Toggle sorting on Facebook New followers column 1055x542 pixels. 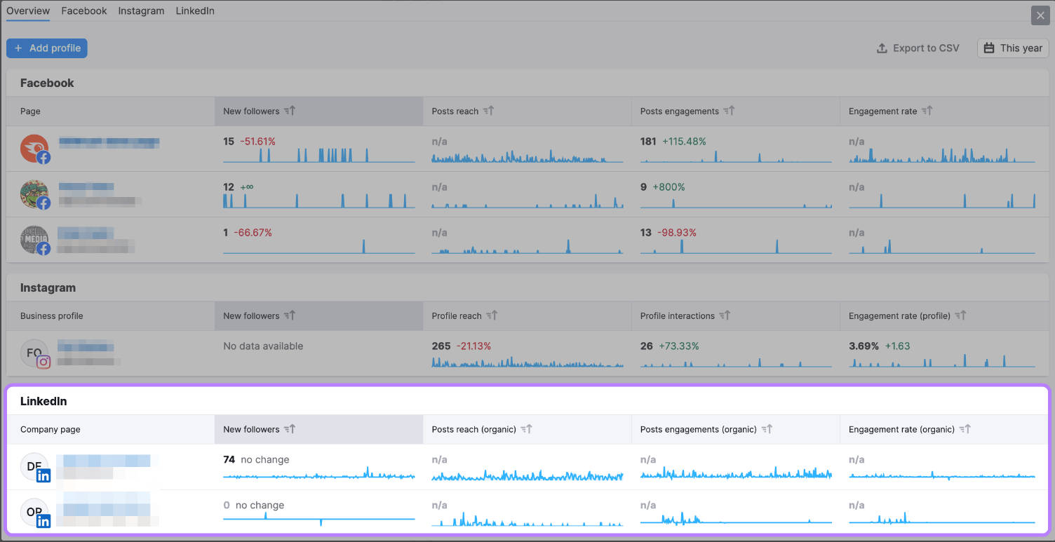[x=290, y=110]
